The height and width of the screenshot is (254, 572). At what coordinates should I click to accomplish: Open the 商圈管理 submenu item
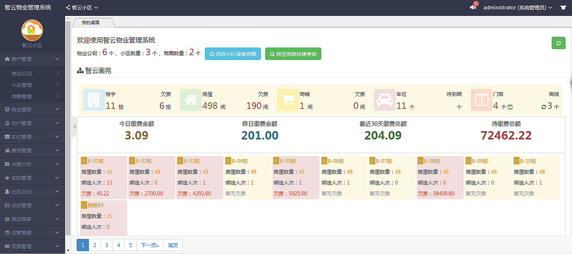(x=32, y=96)
